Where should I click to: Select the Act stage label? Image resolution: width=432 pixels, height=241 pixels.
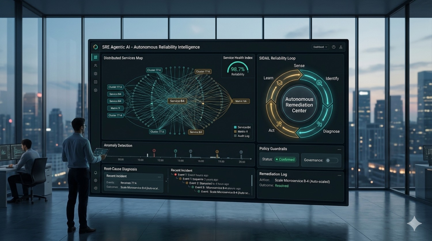pos(271,130)
